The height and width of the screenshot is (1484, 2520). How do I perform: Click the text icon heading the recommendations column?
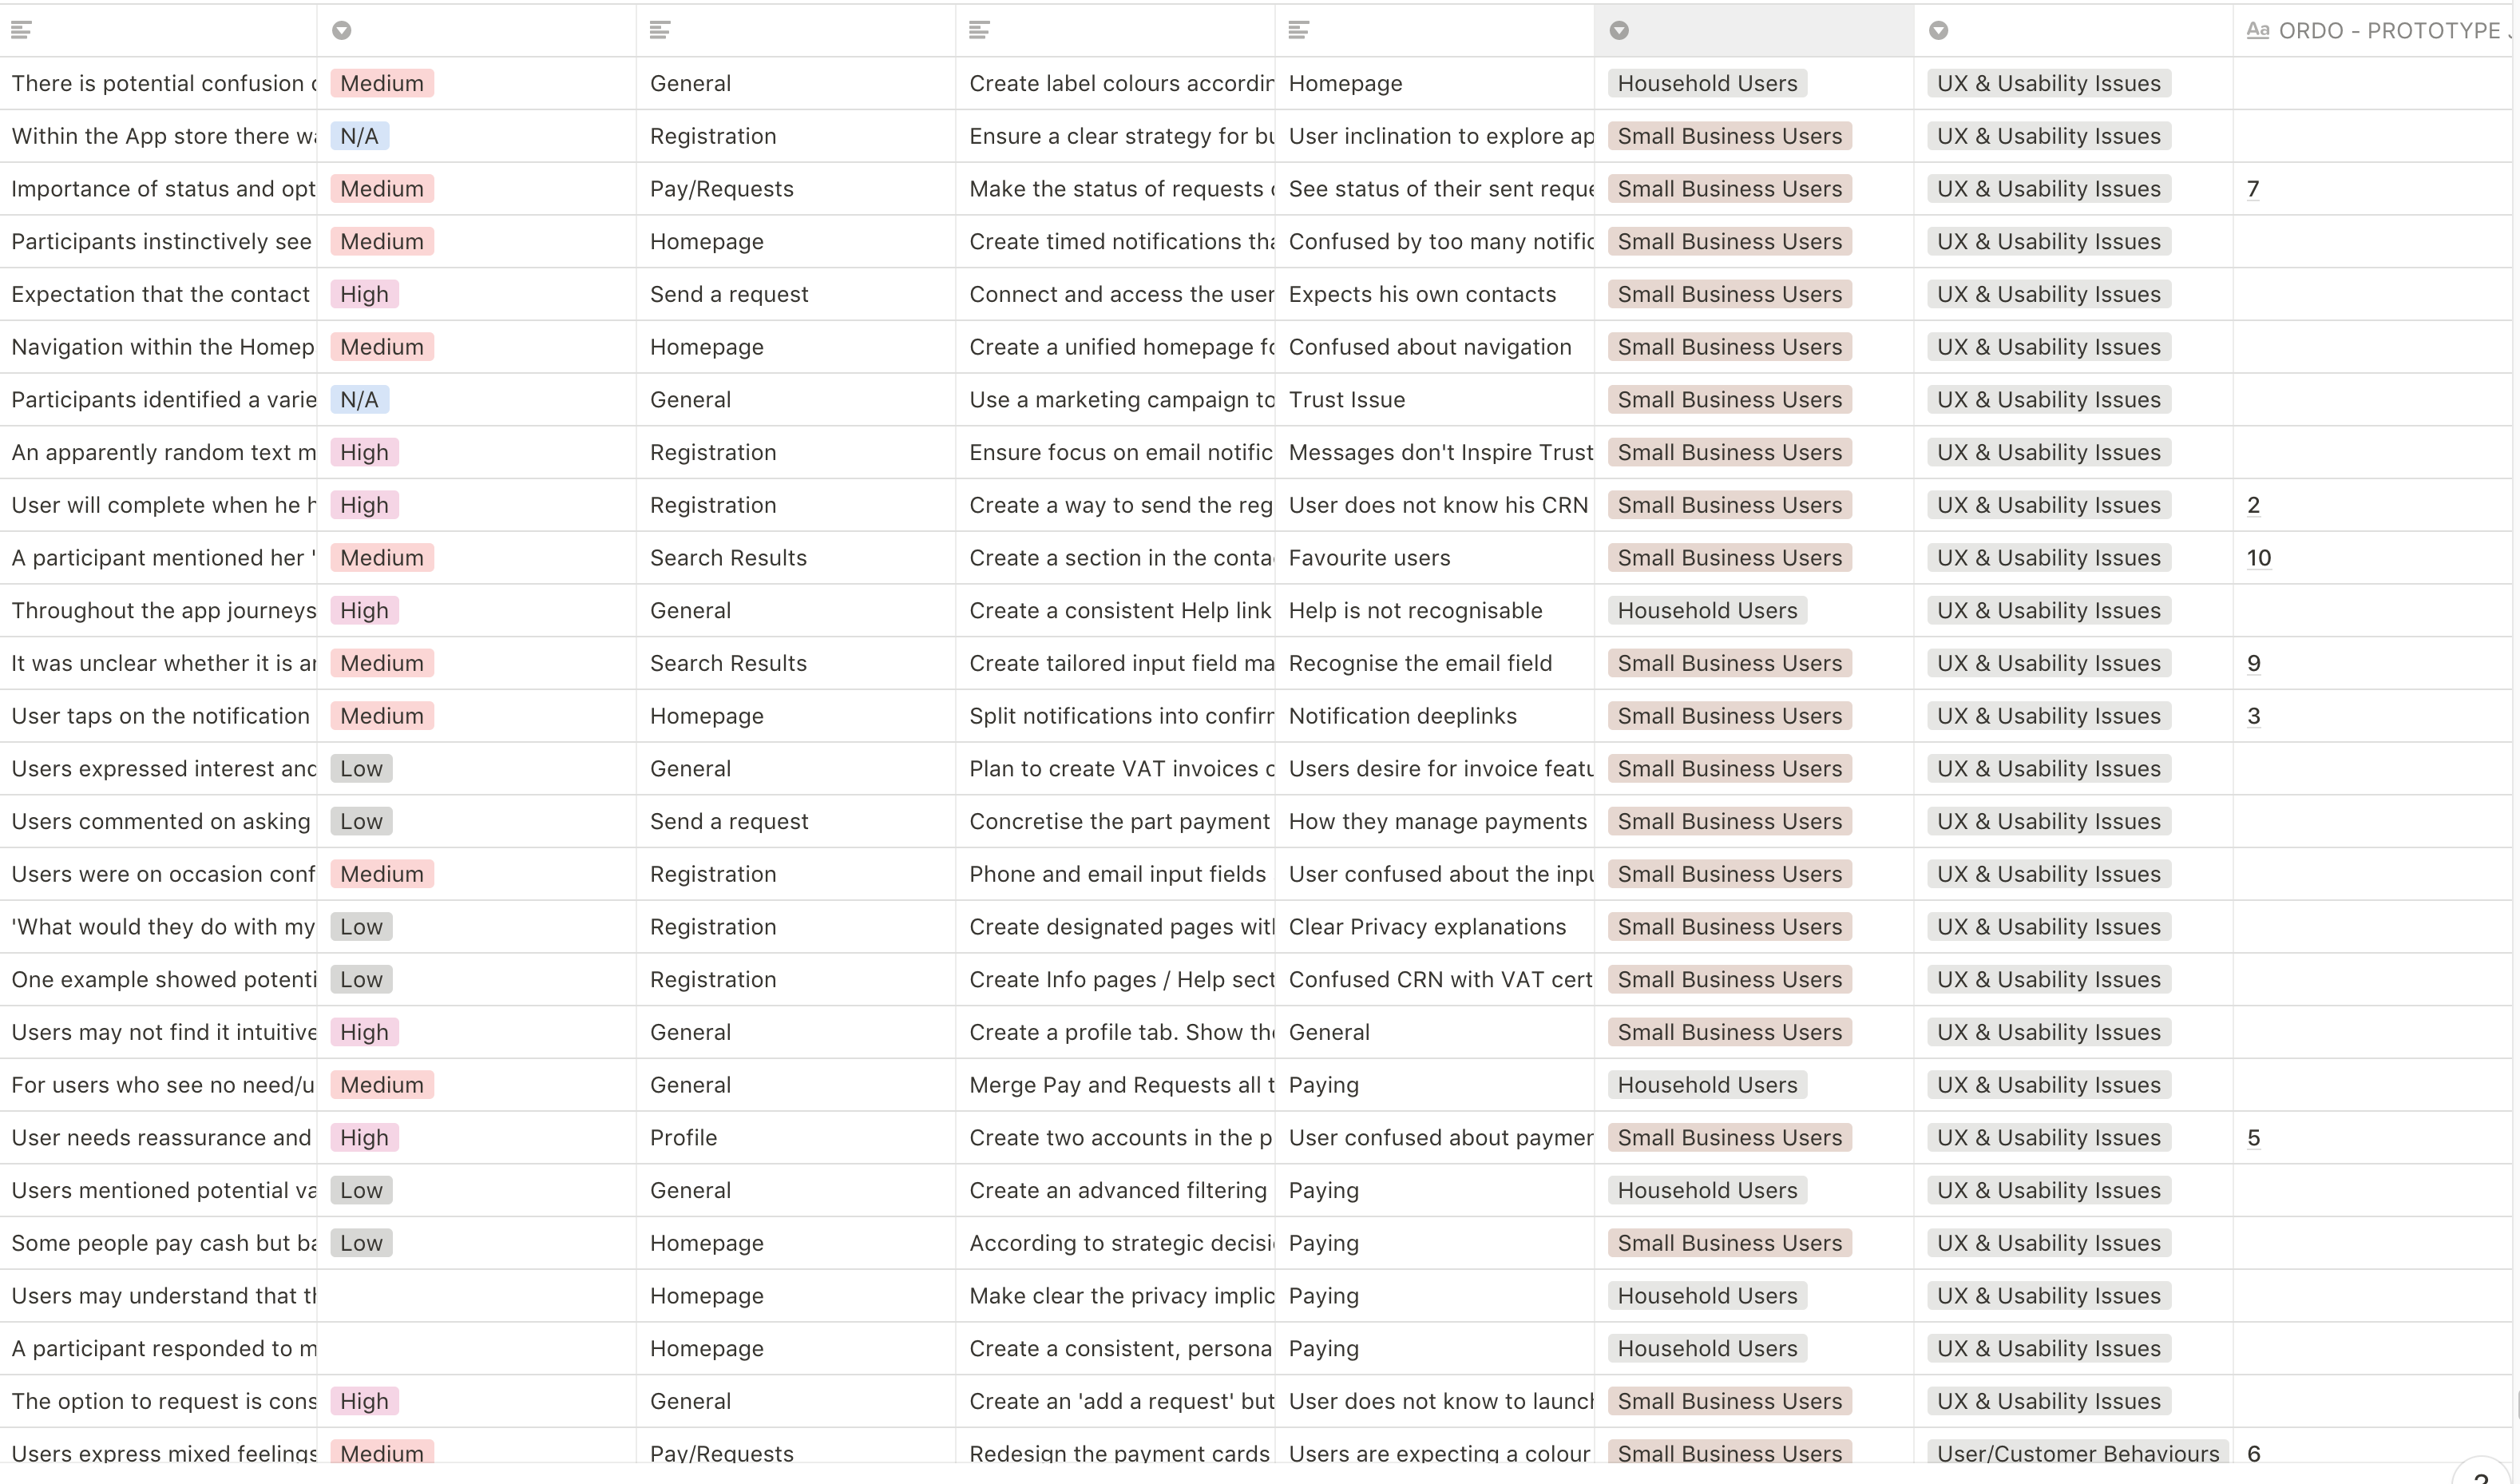pos(980,30)
